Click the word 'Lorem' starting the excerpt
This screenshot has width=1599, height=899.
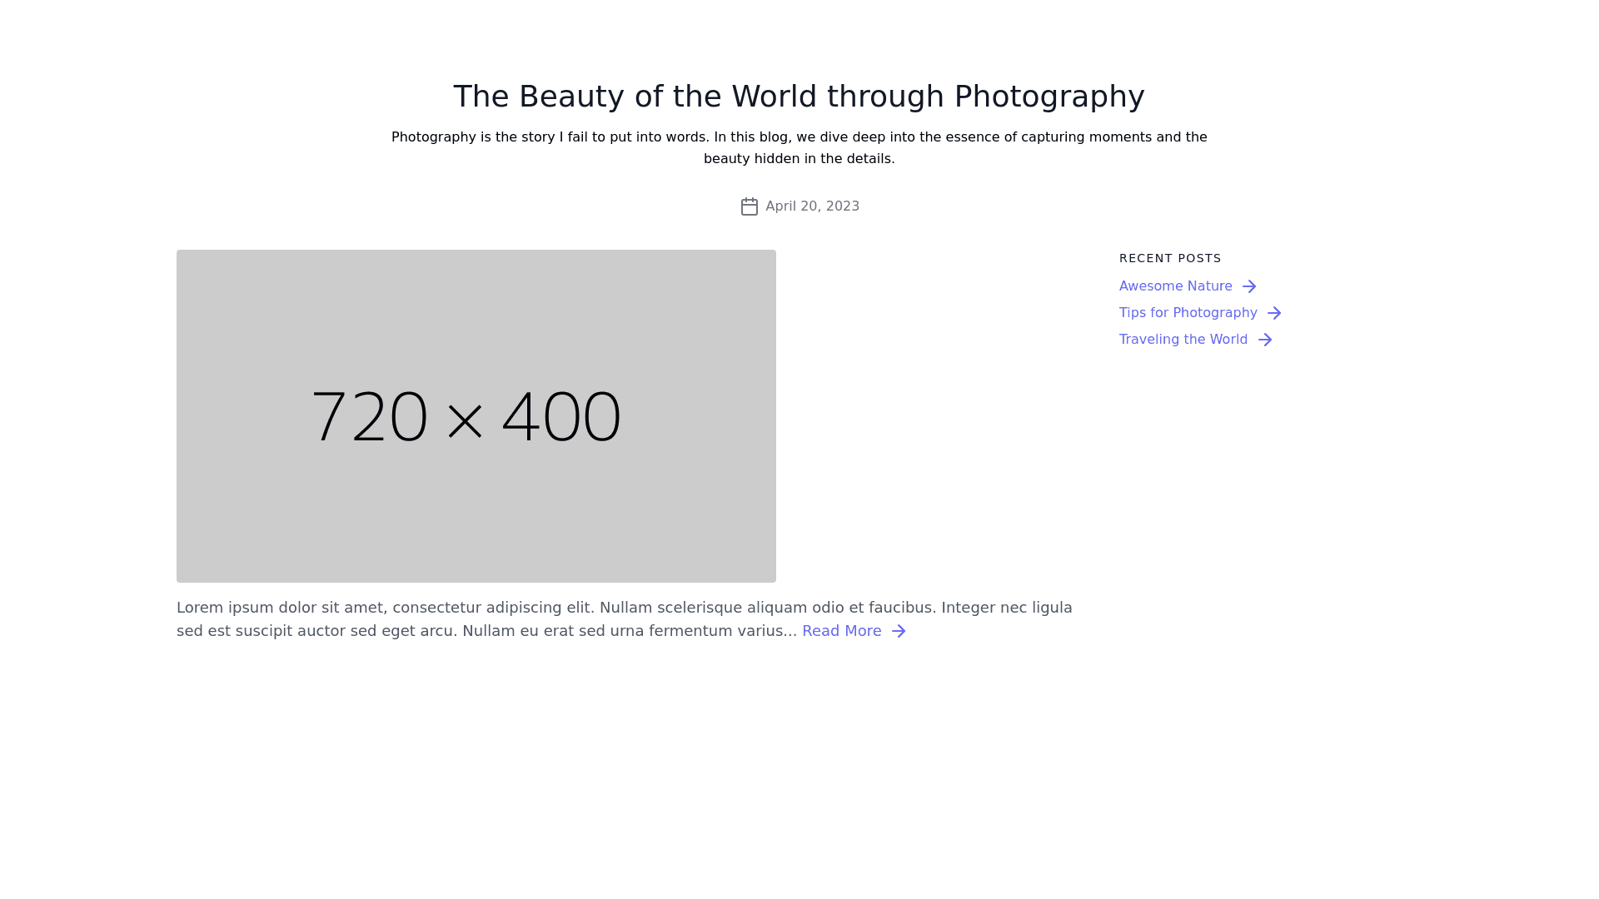coord(200,608)
